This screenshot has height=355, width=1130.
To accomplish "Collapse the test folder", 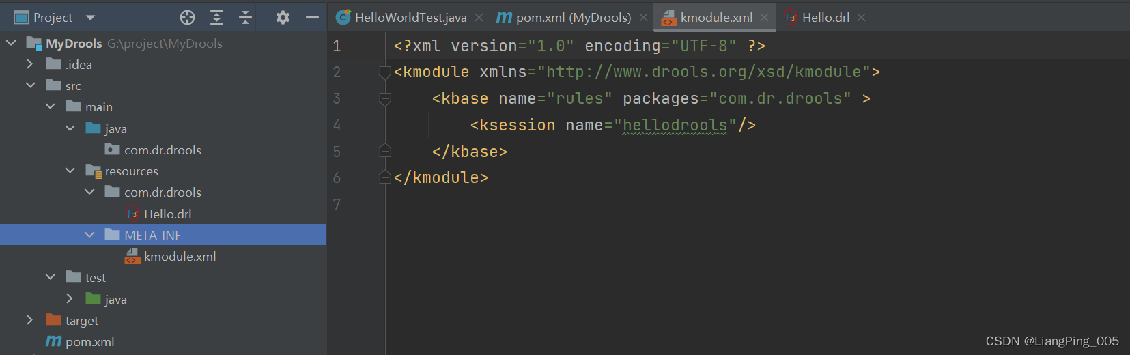I will [50, 277].
